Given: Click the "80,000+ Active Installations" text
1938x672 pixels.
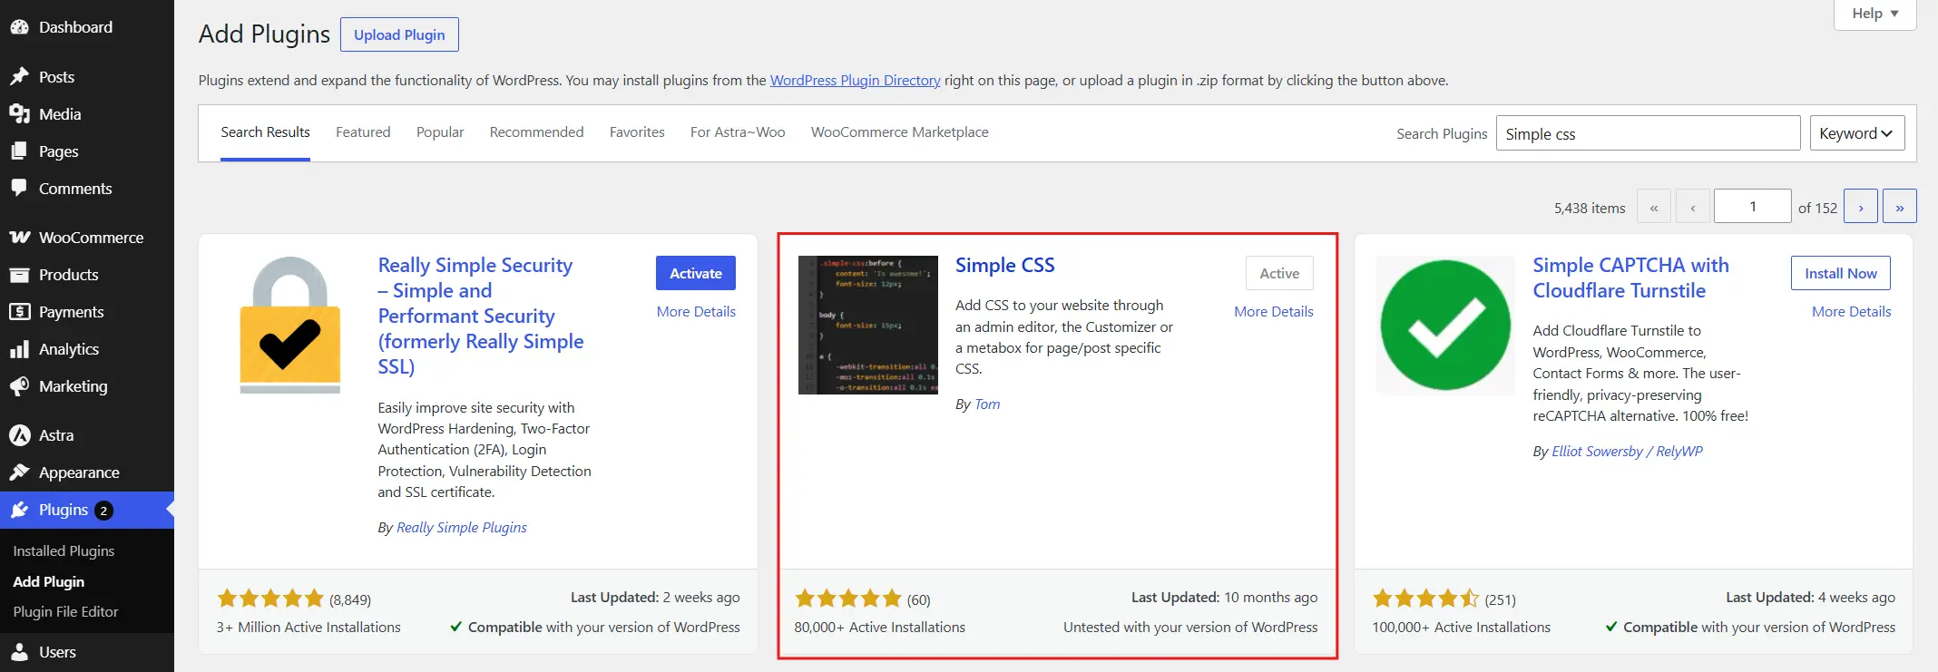Looking at the screenshot, I should tap(879, 628).
